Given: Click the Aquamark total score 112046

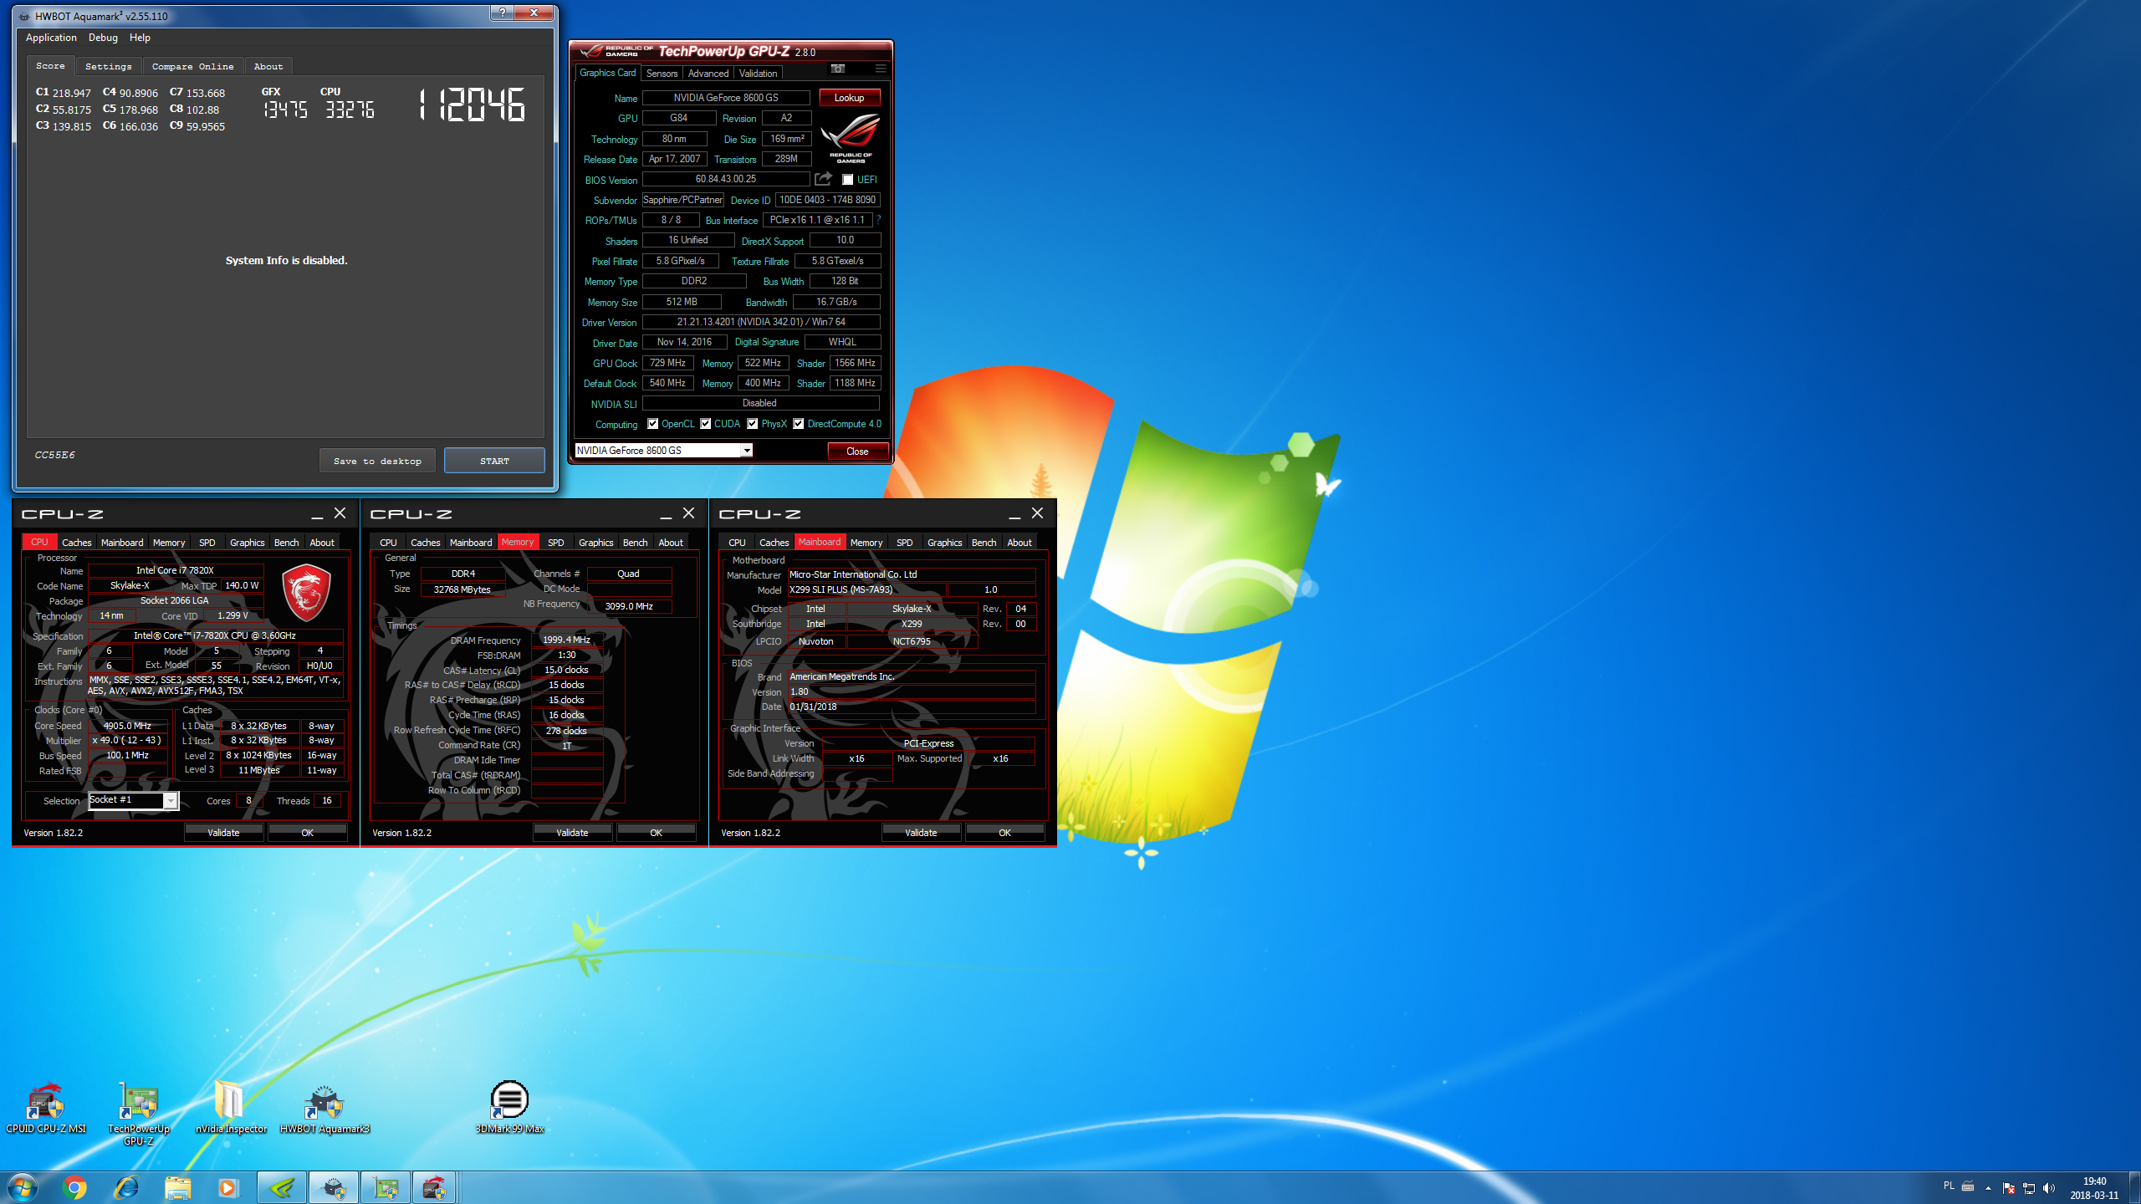Looking at the screenshot, I should click(x=472, y=105).
